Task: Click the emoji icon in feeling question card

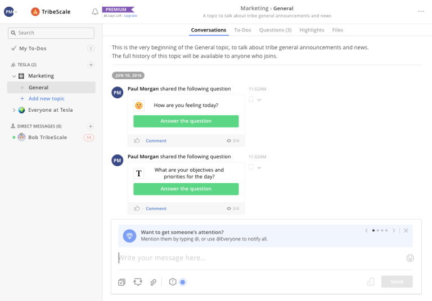Action: [x=139, y=106]
